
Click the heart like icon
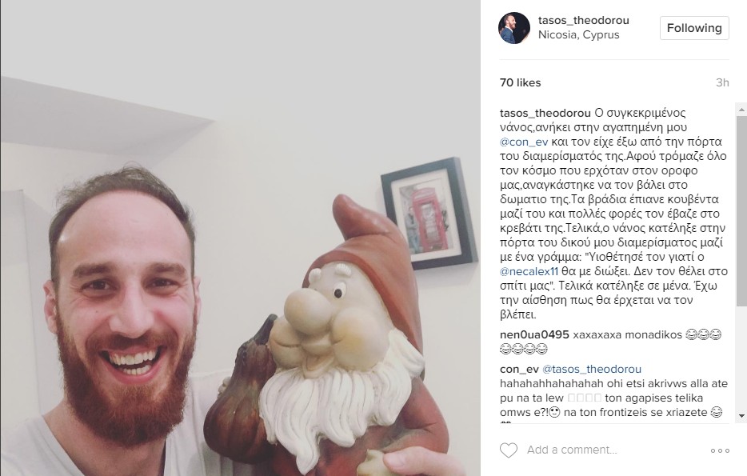pos(509,450)
